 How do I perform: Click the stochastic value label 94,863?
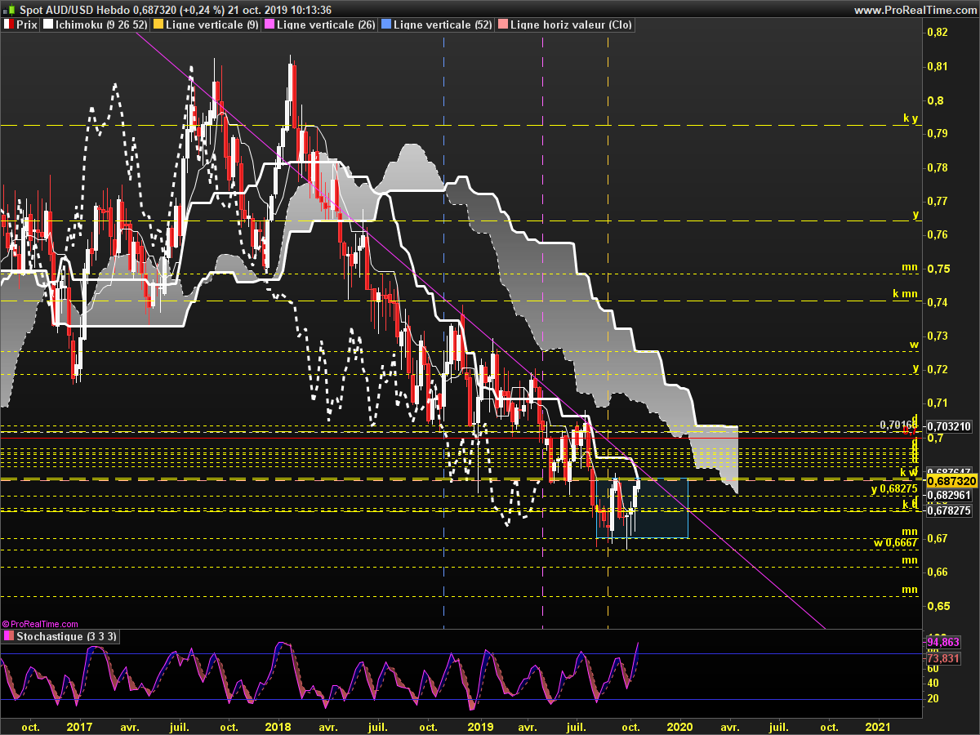click(942, 643)
